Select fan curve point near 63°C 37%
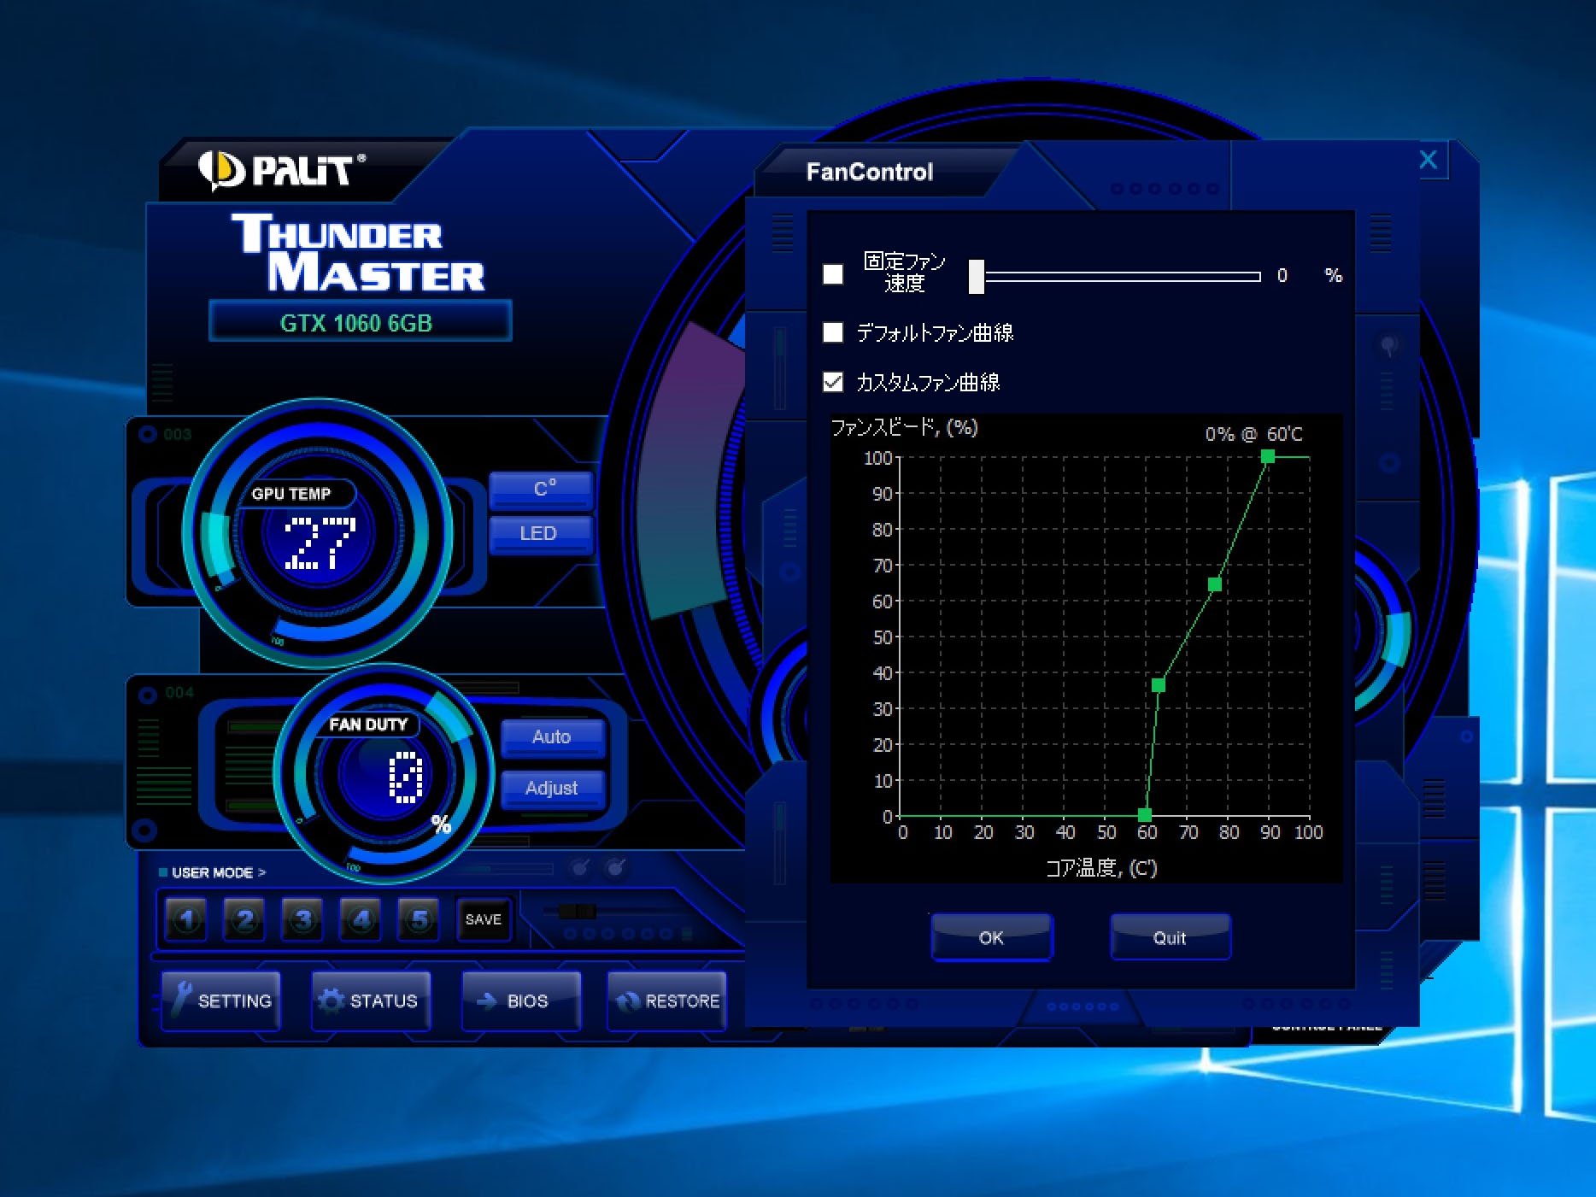 1158,685
